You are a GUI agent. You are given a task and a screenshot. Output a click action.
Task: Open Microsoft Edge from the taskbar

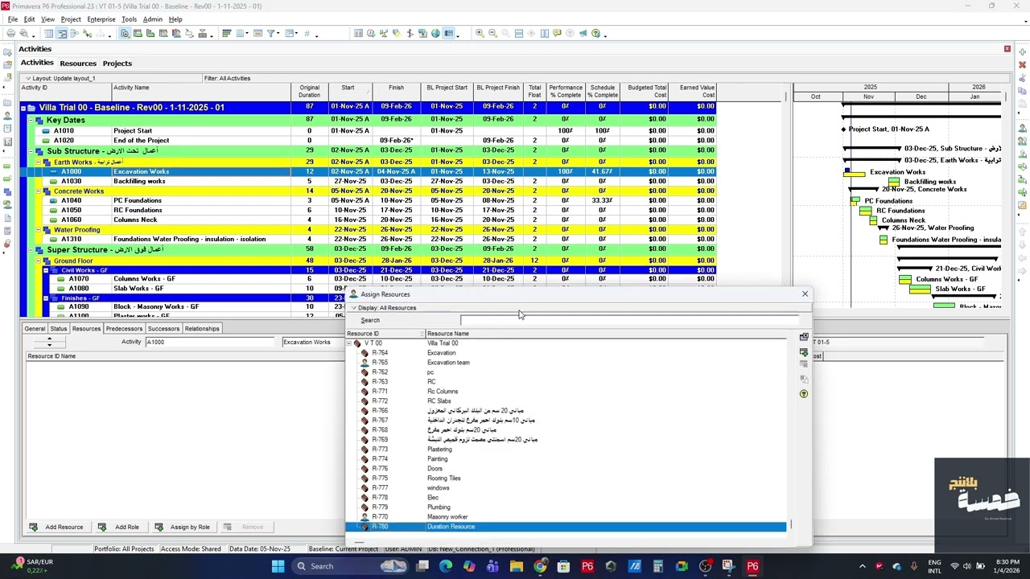click(x=446, y=566)
